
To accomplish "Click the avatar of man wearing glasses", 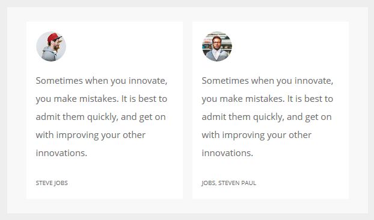I will [x=217, y=46].
